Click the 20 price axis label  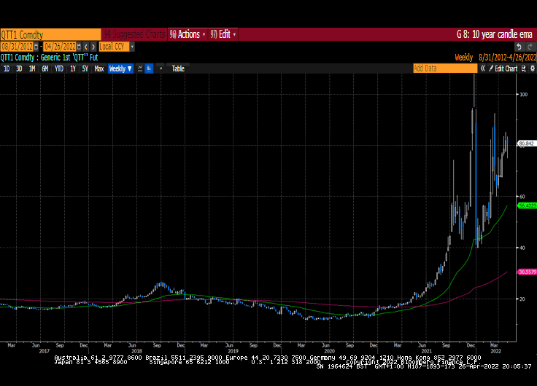click(522, 299)
